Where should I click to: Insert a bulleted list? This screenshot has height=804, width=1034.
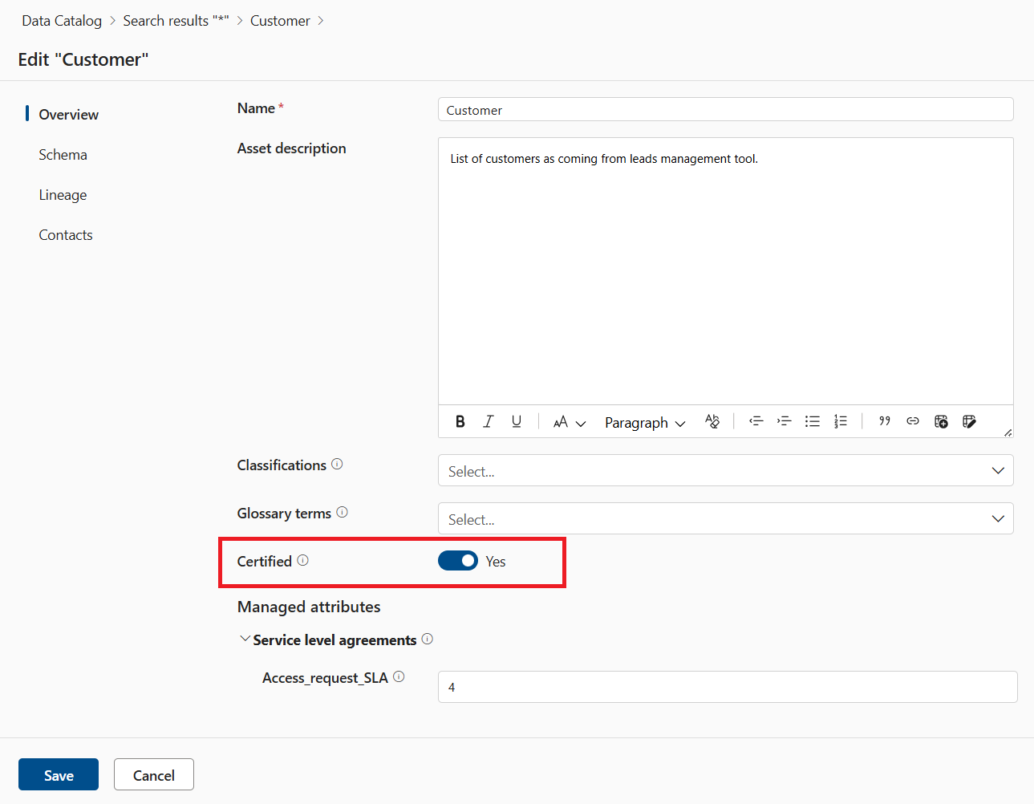pyautogui.click(x=813, y=421)
